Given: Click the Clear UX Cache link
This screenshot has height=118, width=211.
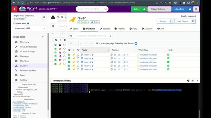Looking at the screenshot, I should point(19,102).
